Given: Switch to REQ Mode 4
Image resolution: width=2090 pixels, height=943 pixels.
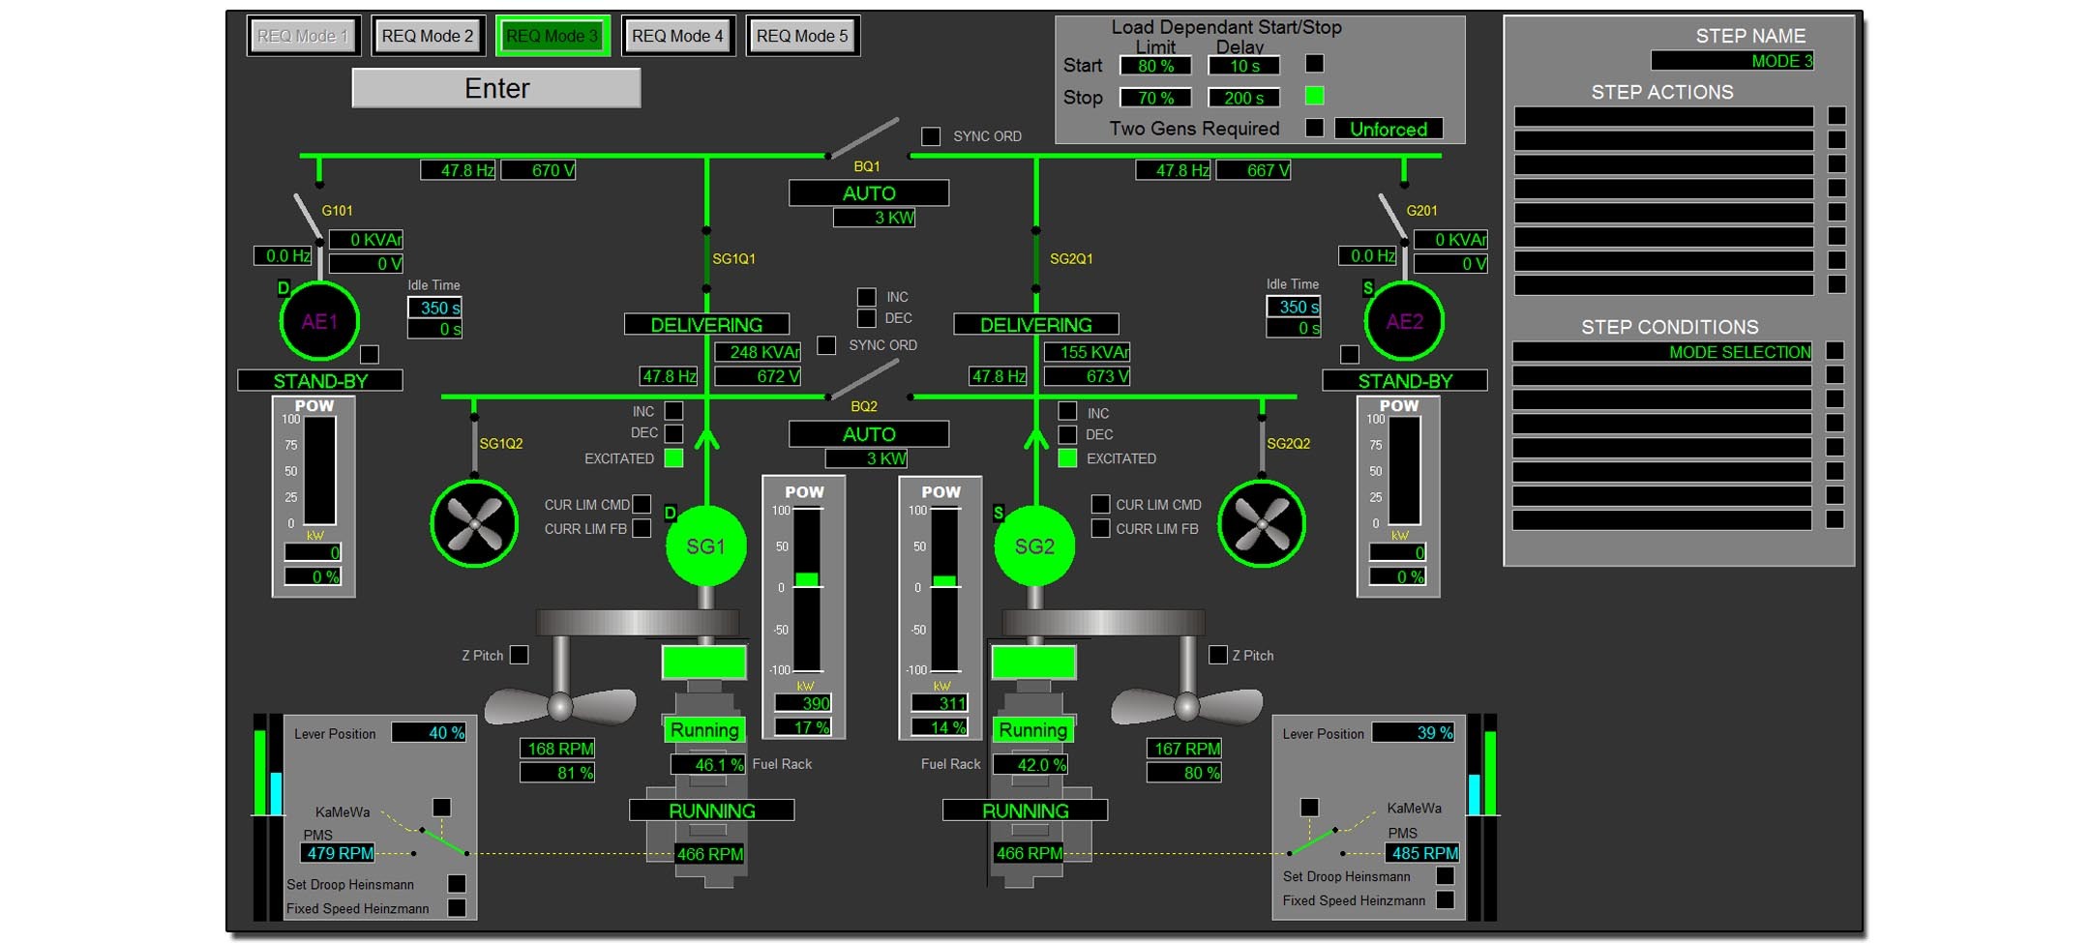Looking at the screenshot, I should pyautogui.click(x=677, y=37).
